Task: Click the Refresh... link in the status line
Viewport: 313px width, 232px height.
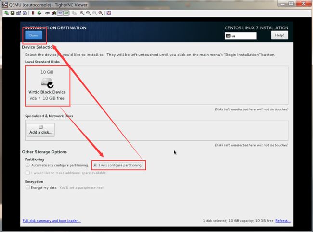Action: [283, 221]
